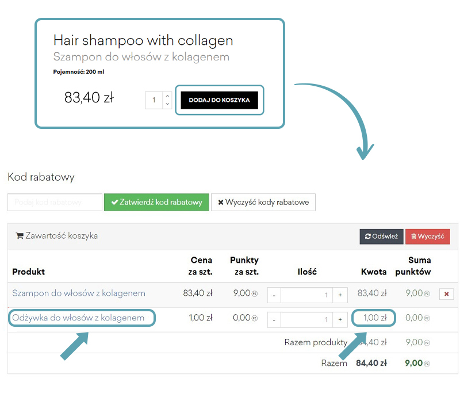Image resolution: width=460 pixels, height=397 pixels.
Task: Refresh cart with Odśwież button
Action: click(381, 236)
